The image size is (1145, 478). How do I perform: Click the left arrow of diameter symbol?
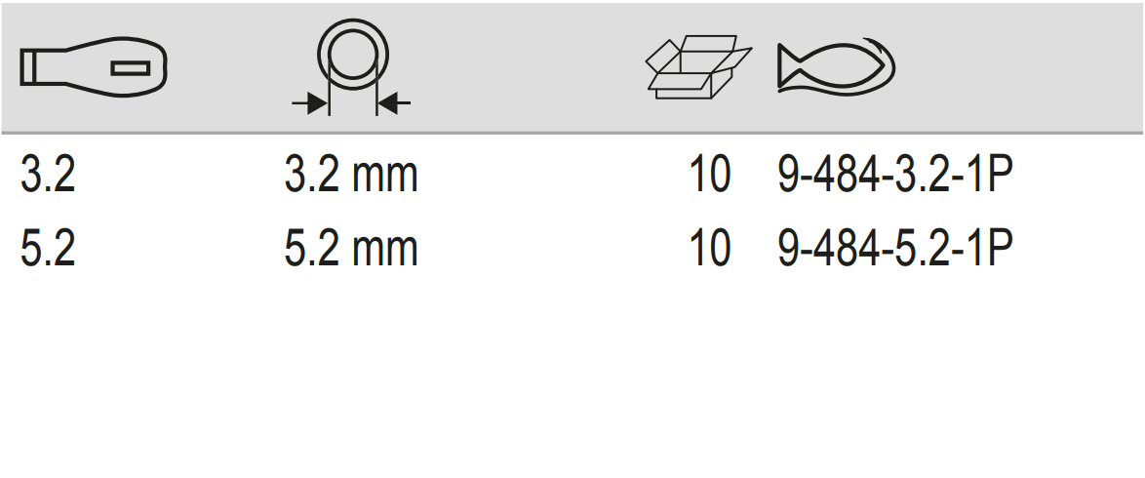click(310, 101)
